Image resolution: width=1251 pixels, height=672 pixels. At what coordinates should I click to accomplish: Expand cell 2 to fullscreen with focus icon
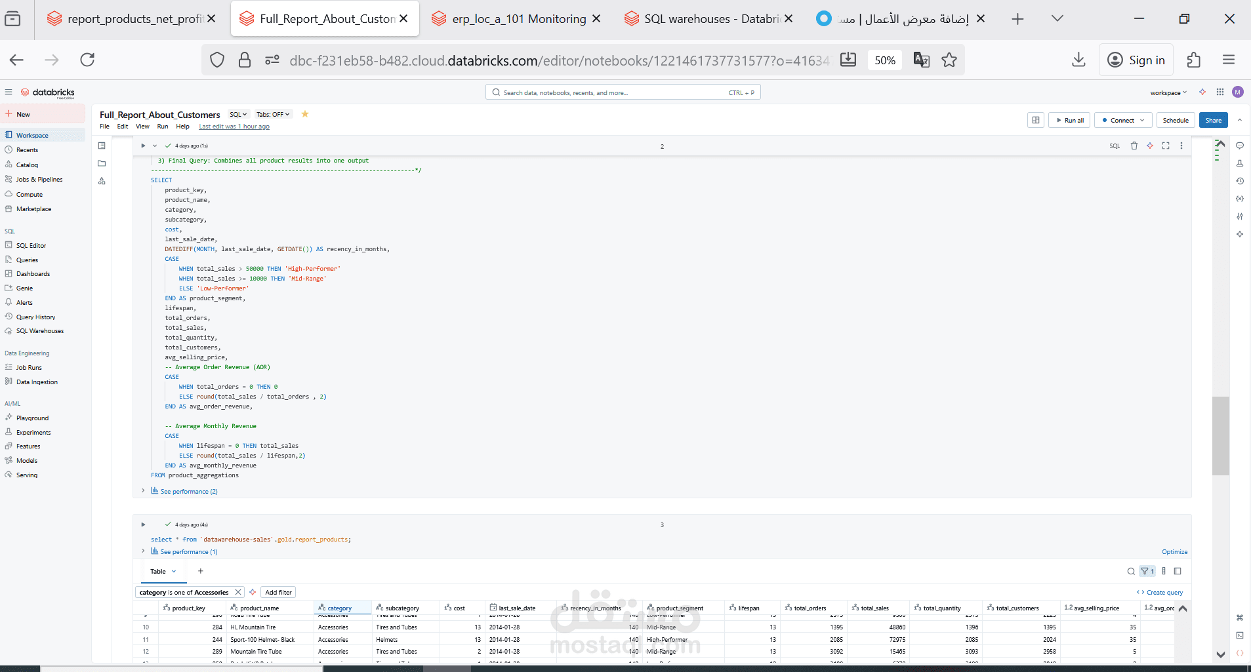(1166, 146)
